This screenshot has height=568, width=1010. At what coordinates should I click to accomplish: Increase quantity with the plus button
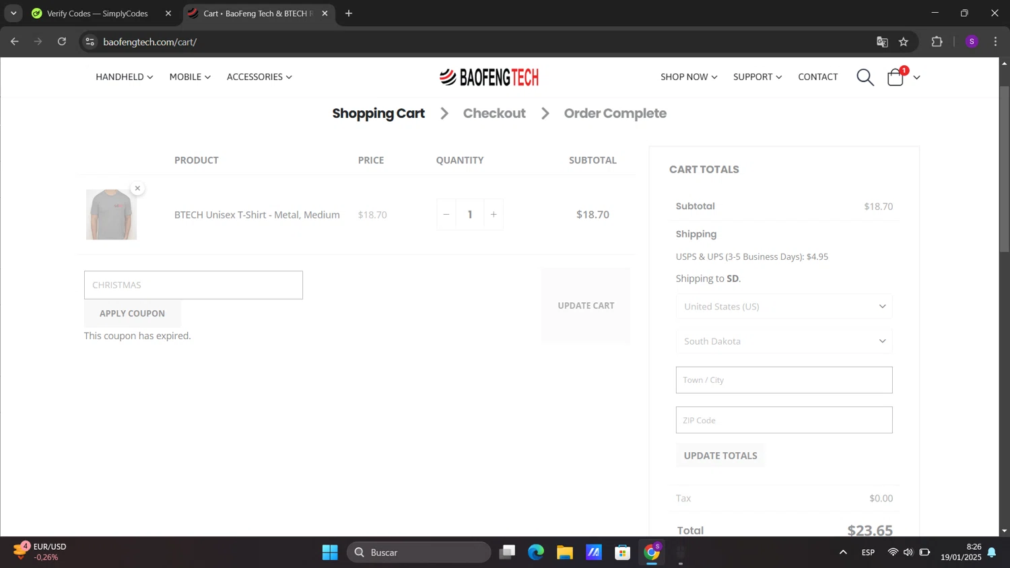point(494,215)
